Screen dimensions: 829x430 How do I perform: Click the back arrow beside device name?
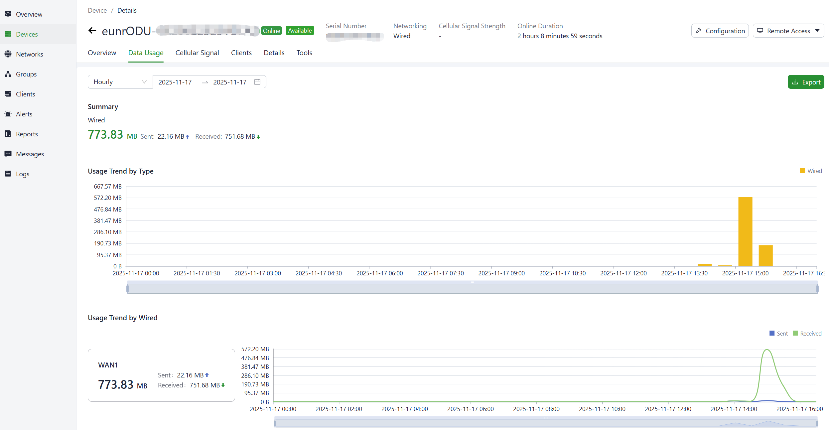[92, 31]
